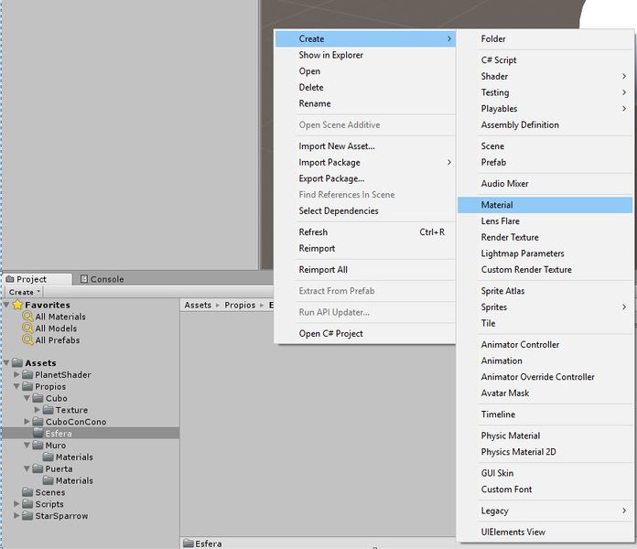
Task: Open the Testing submenu
Action: coord(545,92)
